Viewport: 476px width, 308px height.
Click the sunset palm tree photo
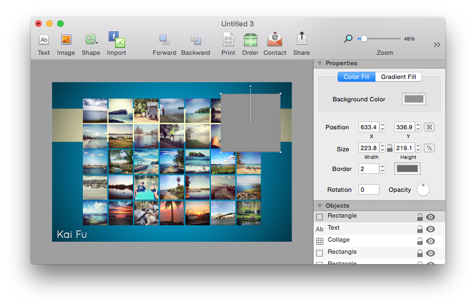pos(172,213)
